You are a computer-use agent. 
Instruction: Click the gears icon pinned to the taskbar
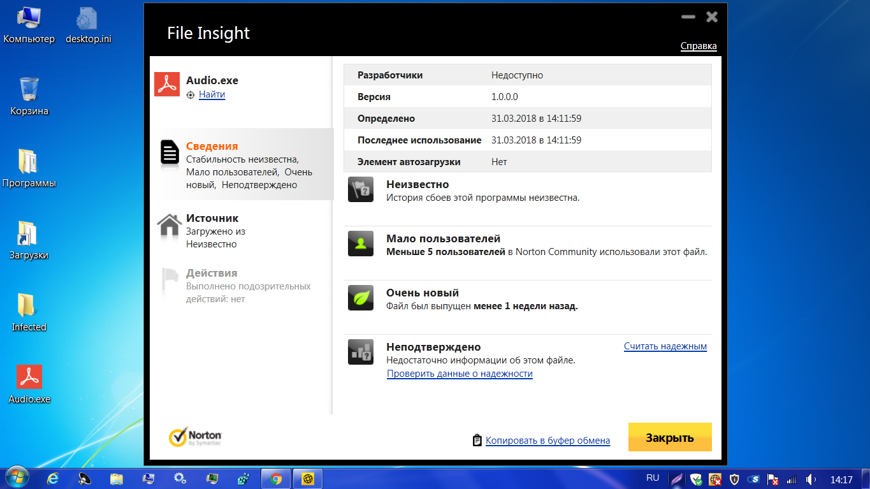click(180, 478)
